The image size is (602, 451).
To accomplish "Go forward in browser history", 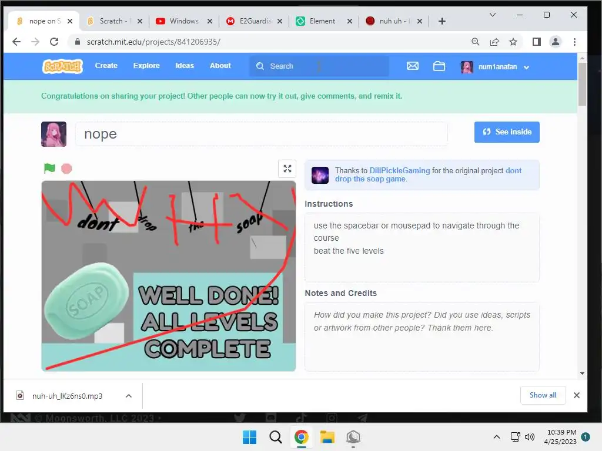I will 35,42.
